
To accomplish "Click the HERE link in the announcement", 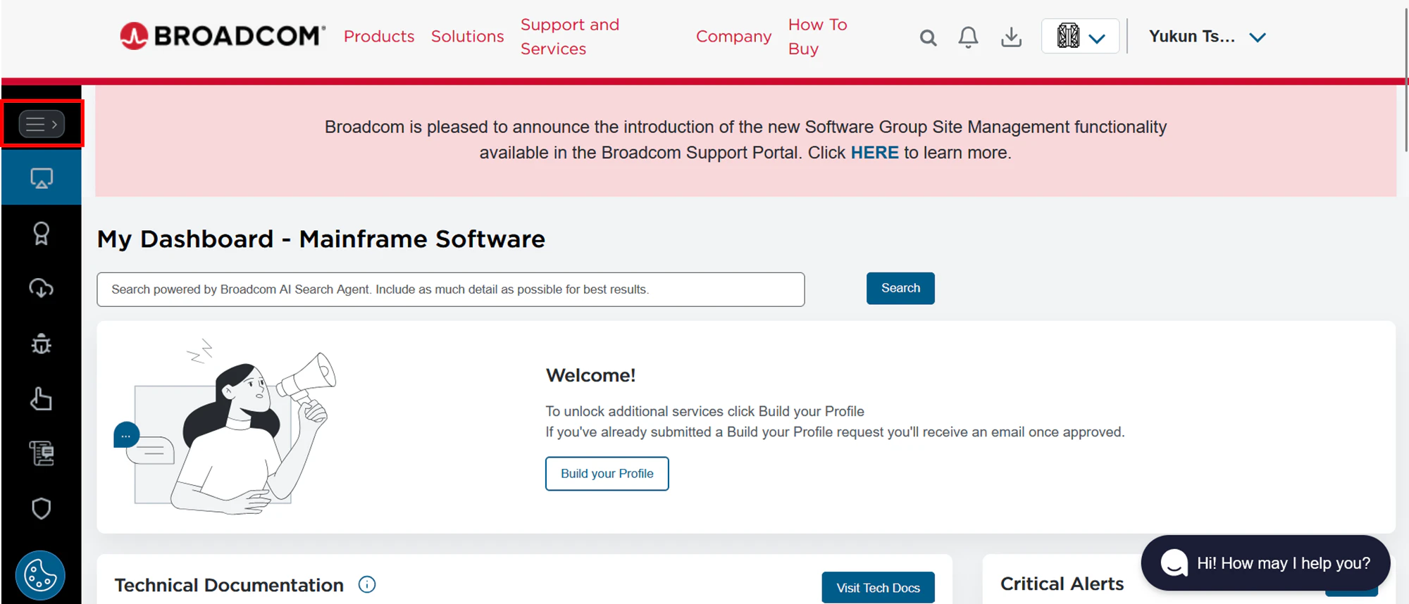I will pos(874,153).
